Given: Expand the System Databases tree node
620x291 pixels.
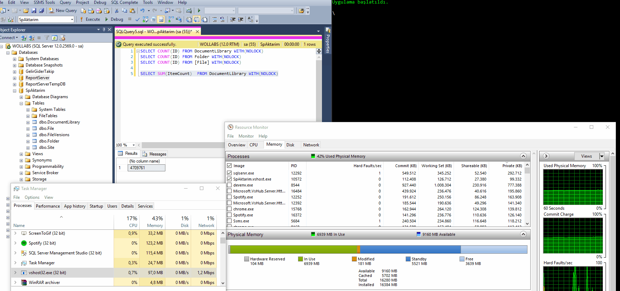Looking at the screenshot, I should (14, 59).
